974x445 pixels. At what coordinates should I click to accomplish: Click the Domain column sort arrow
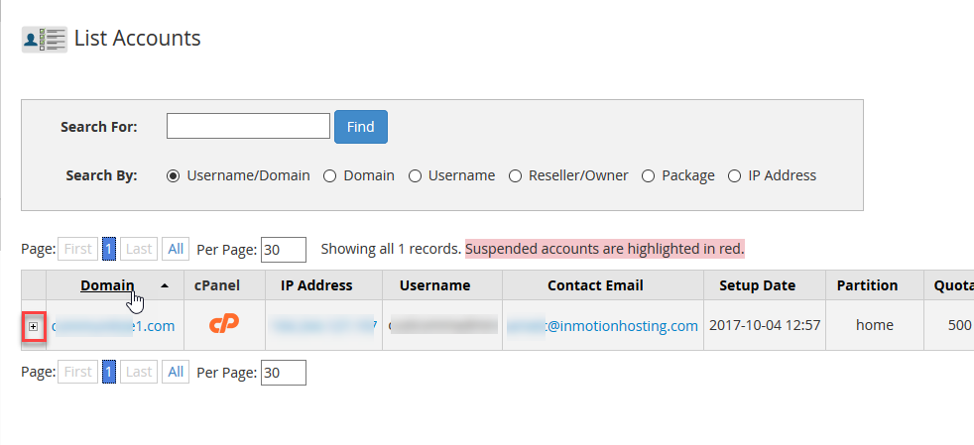point(165,285)
